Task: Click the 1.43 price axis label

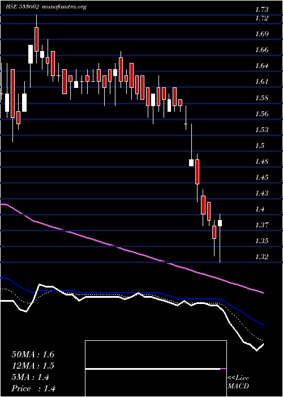Action: (262, 193)
